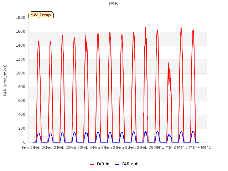Click the 1200 y-axis tick label
Image resolution: width=228 pixels, height=171 pixels.
coord(21,59)
